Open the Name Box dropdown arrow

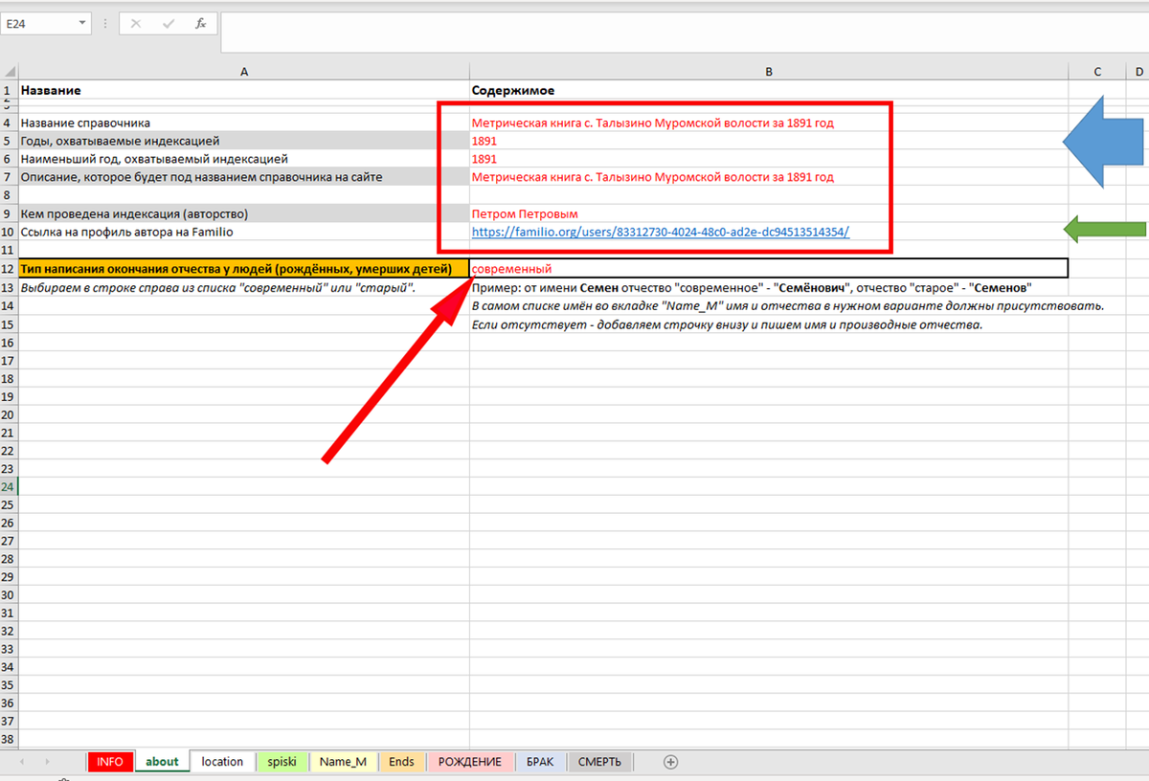point(81,23)
